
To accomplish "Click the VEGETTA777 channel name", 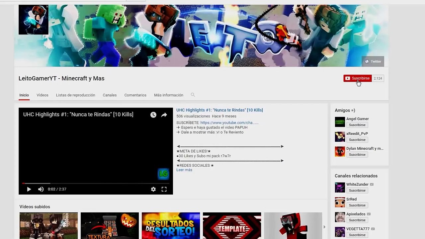I will 358,229.
